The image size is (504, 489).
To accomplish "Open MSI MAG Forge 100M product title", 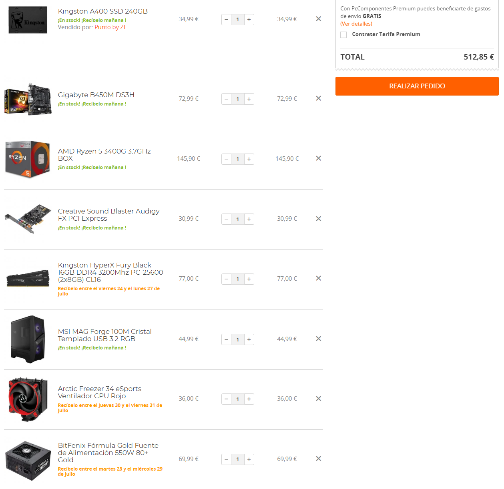I will pyautogui.click(x=105, y=335).
